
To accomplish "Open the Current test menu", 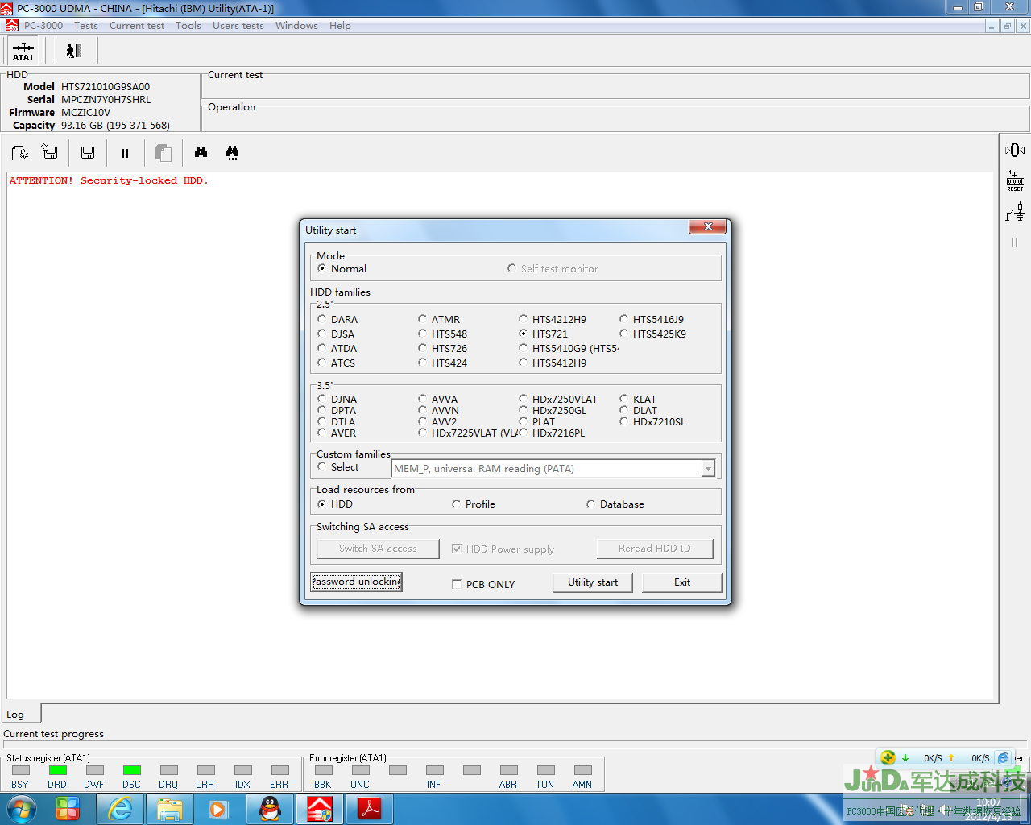I will pos(137,26).
